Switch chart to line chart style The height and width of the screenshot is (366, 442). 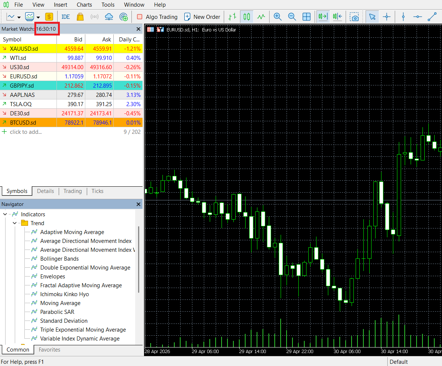point(261,17)
